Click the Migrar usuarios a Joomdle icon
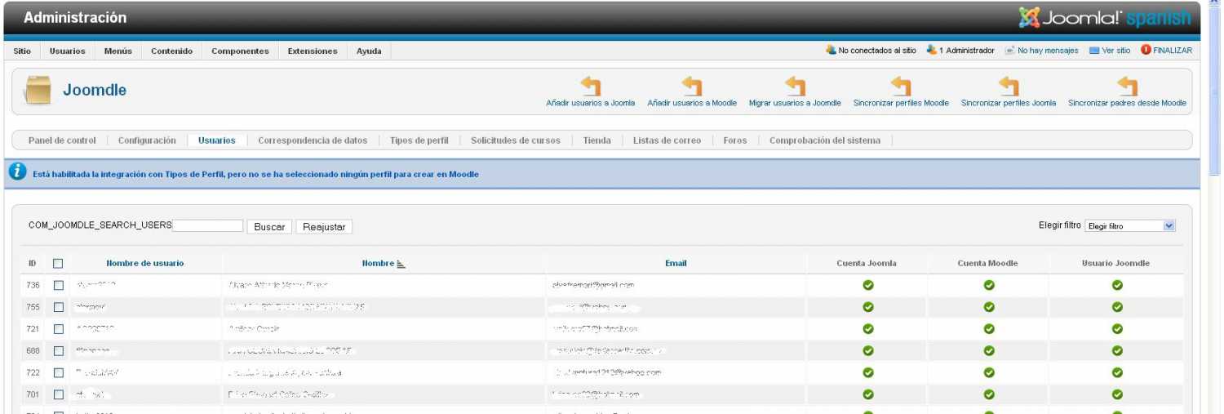This screenshot has width=1224, height=414. [795, 86]
